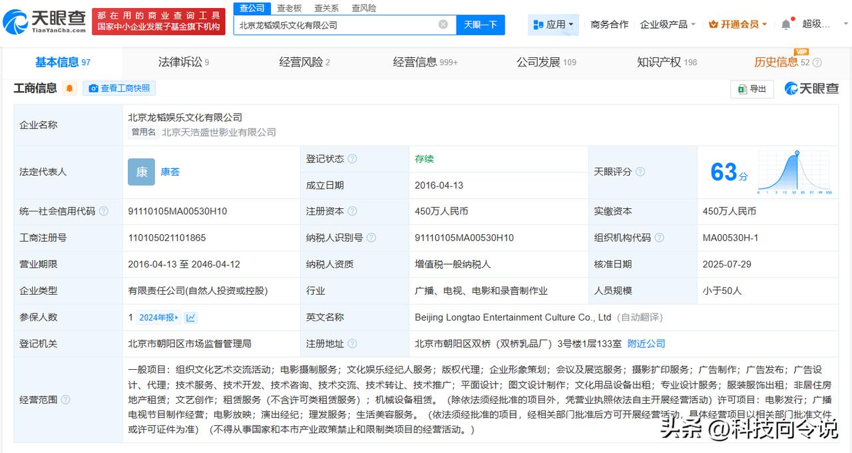Open the notification bell
Viewport: 852px width, 453px height.
[x=786, y=25]
